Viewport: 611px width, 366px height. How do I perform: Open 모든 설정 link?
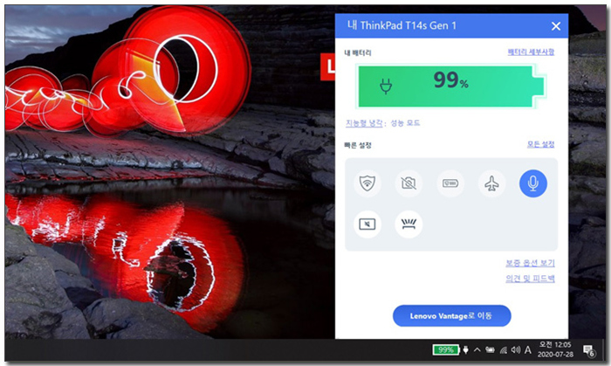coord(540,144)
